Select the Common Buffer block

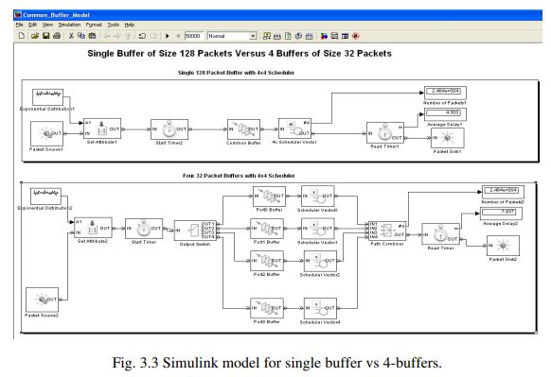[x=243, y=129]
